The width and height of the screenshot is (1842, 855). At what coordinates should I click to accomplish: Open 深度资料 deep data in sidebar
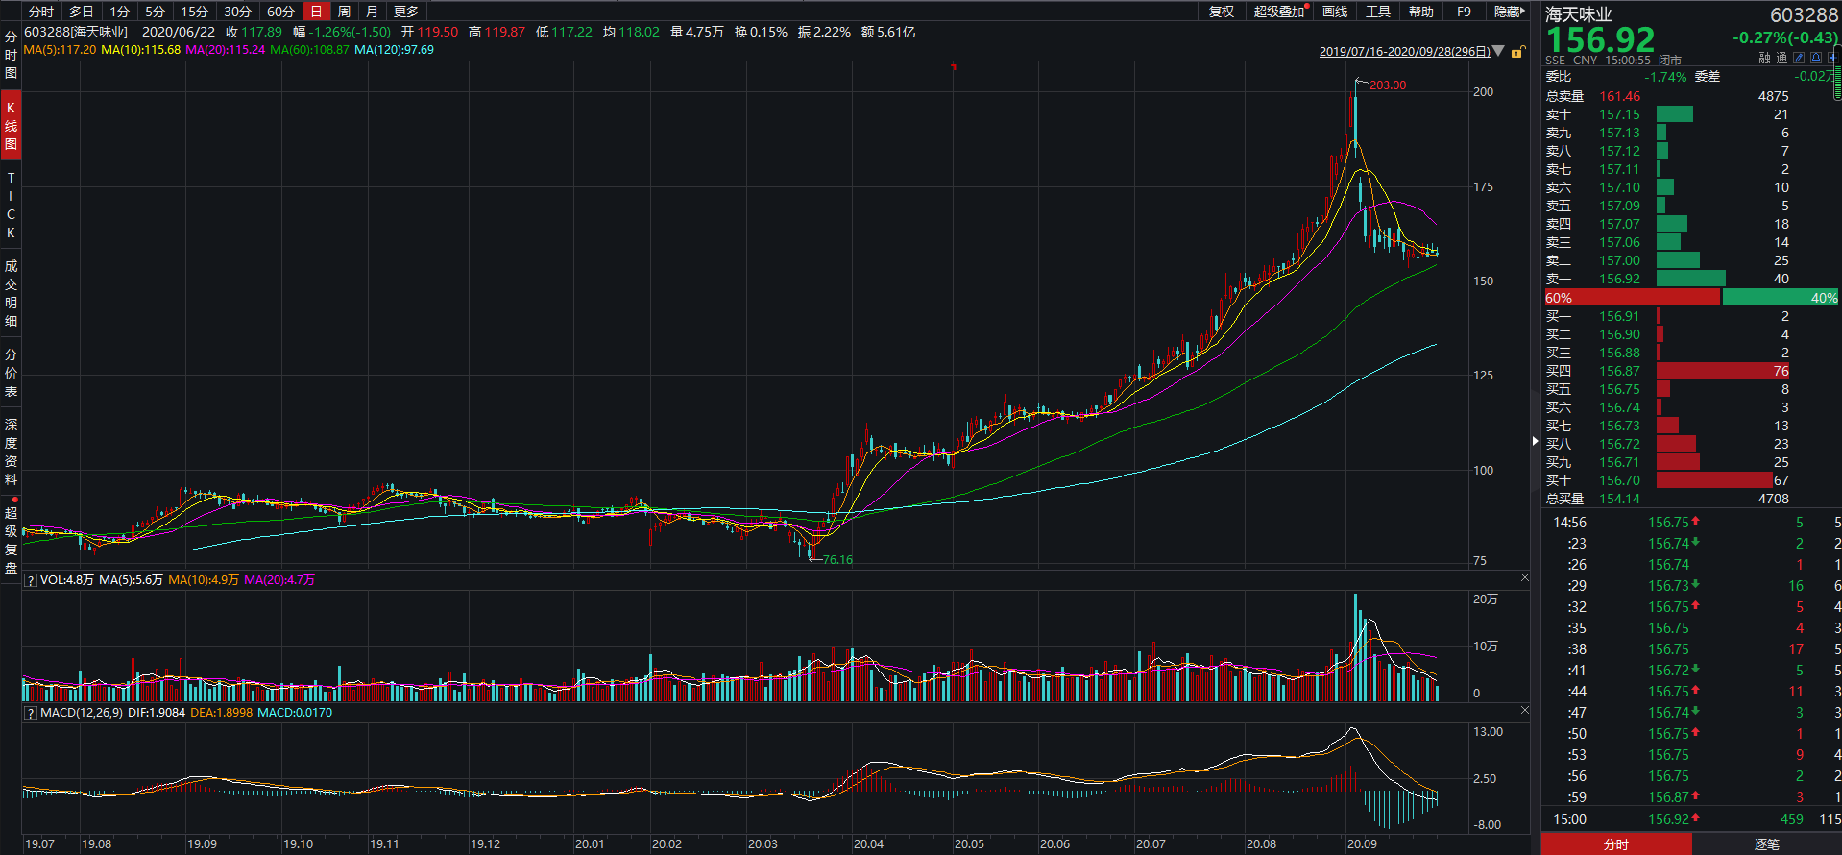pos(11,452)
